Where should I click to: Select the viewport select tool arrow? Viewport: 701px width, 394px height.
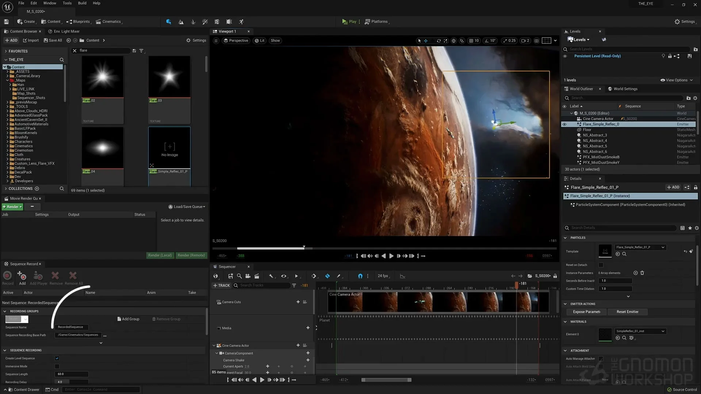click(x=419, y=40)
